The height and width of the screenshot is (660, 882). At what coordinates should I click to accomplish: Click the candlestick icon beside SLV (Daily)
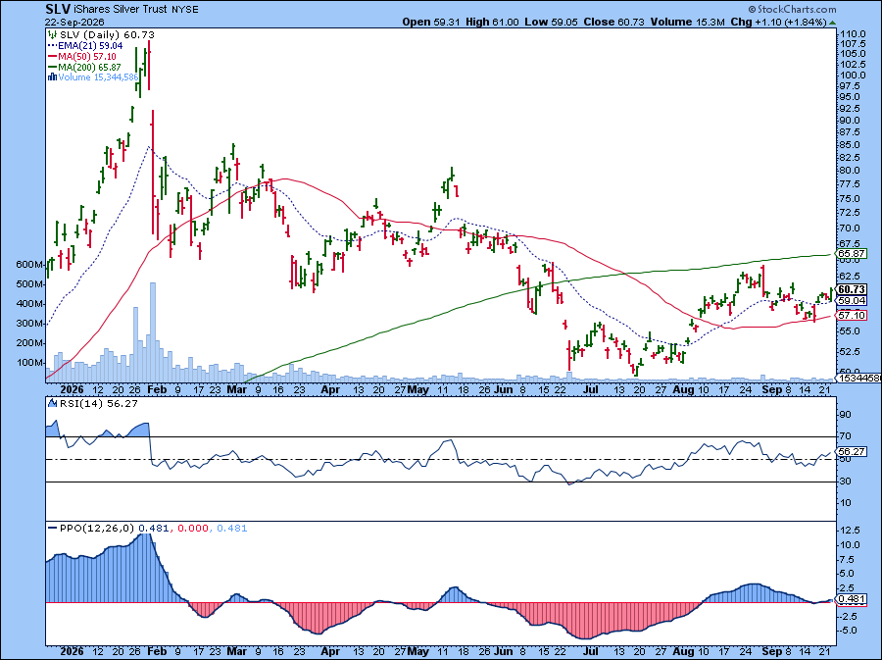click(x=53, y=35)
